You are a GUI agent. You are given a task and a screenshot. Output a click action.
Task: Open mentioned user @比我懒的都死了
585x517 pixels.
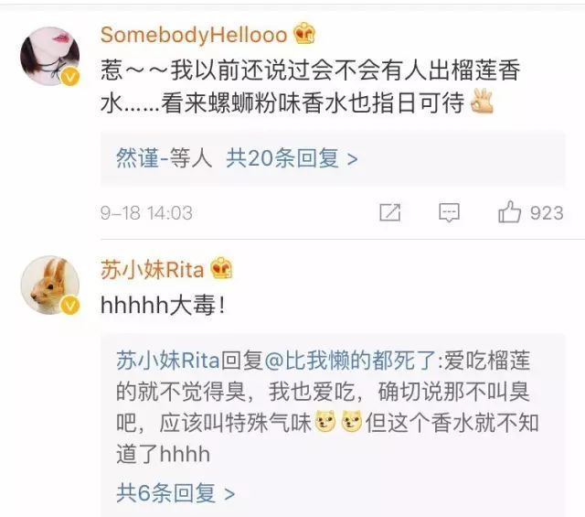pos(349,361)
